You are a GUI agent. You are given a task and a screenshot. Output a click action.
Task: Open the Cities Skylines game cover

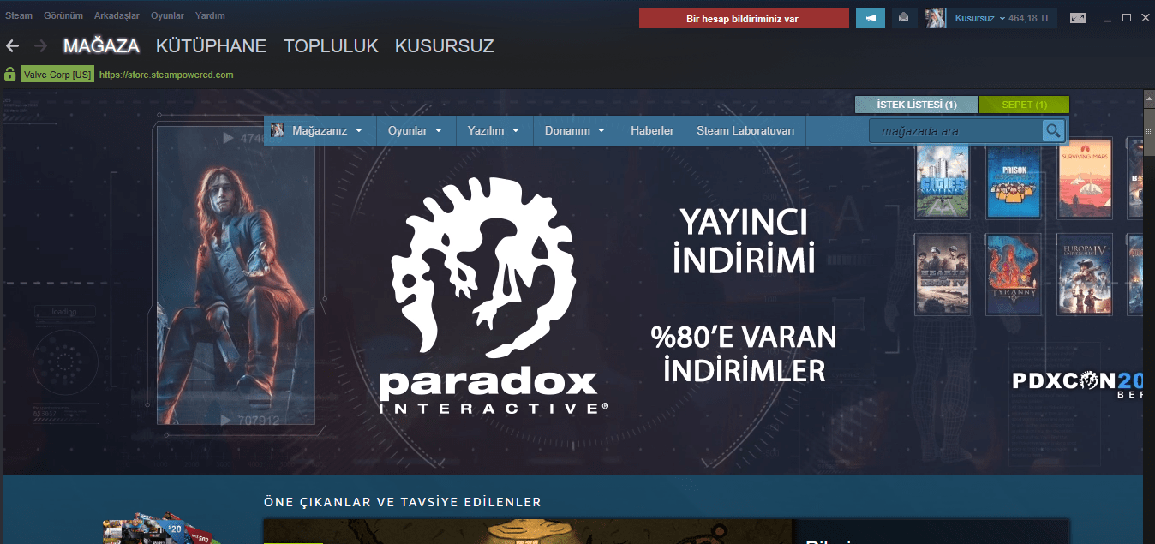[942, 181]
